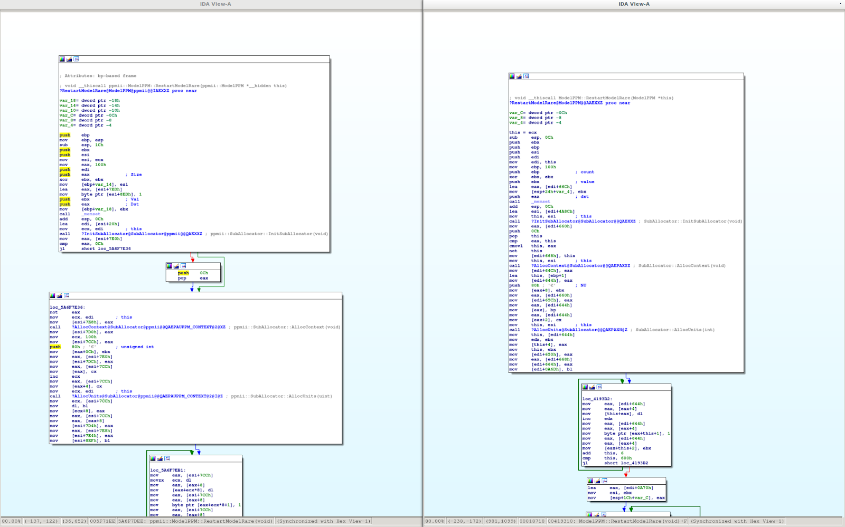Click the group icon on the right pane's entry node
The height and width of the screenshot is (527, 845).
[526, 76]
